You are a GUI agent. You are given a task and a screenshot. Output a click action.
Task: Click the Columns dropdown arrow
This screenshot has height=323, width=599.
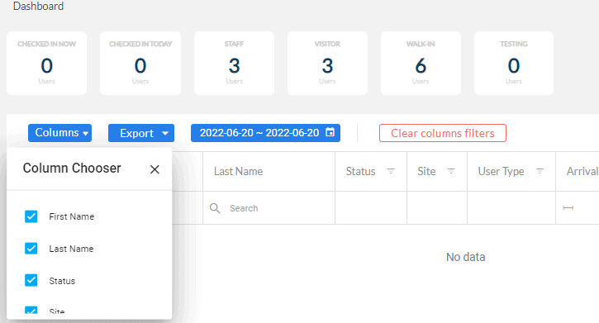click(86, 133)
